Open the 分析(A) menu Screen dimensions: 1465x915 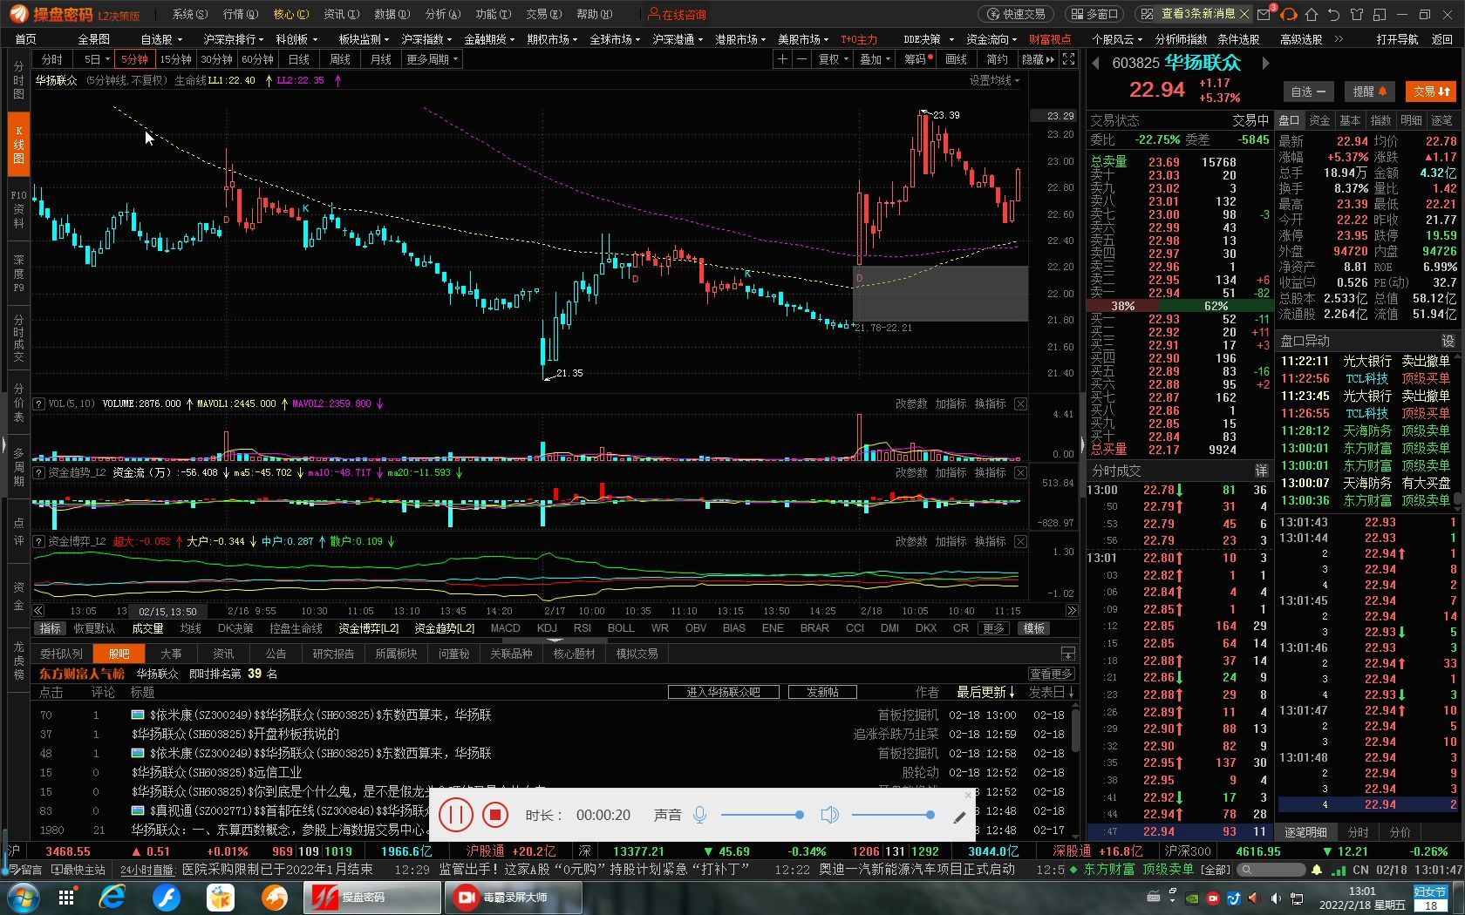click(x=442, y=14)
